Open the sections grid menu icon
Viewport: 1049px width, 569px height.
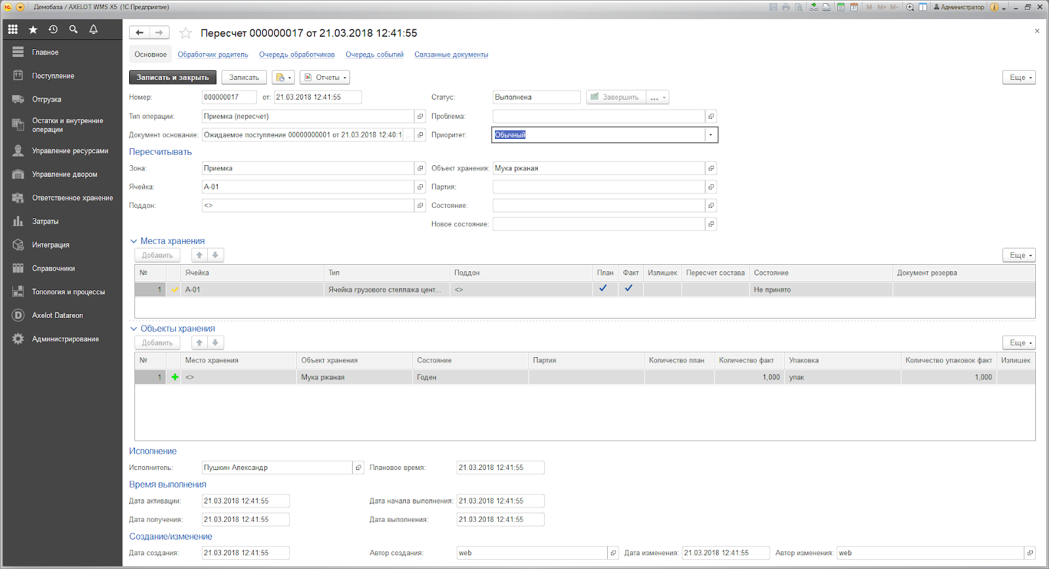tap(12, 29)
